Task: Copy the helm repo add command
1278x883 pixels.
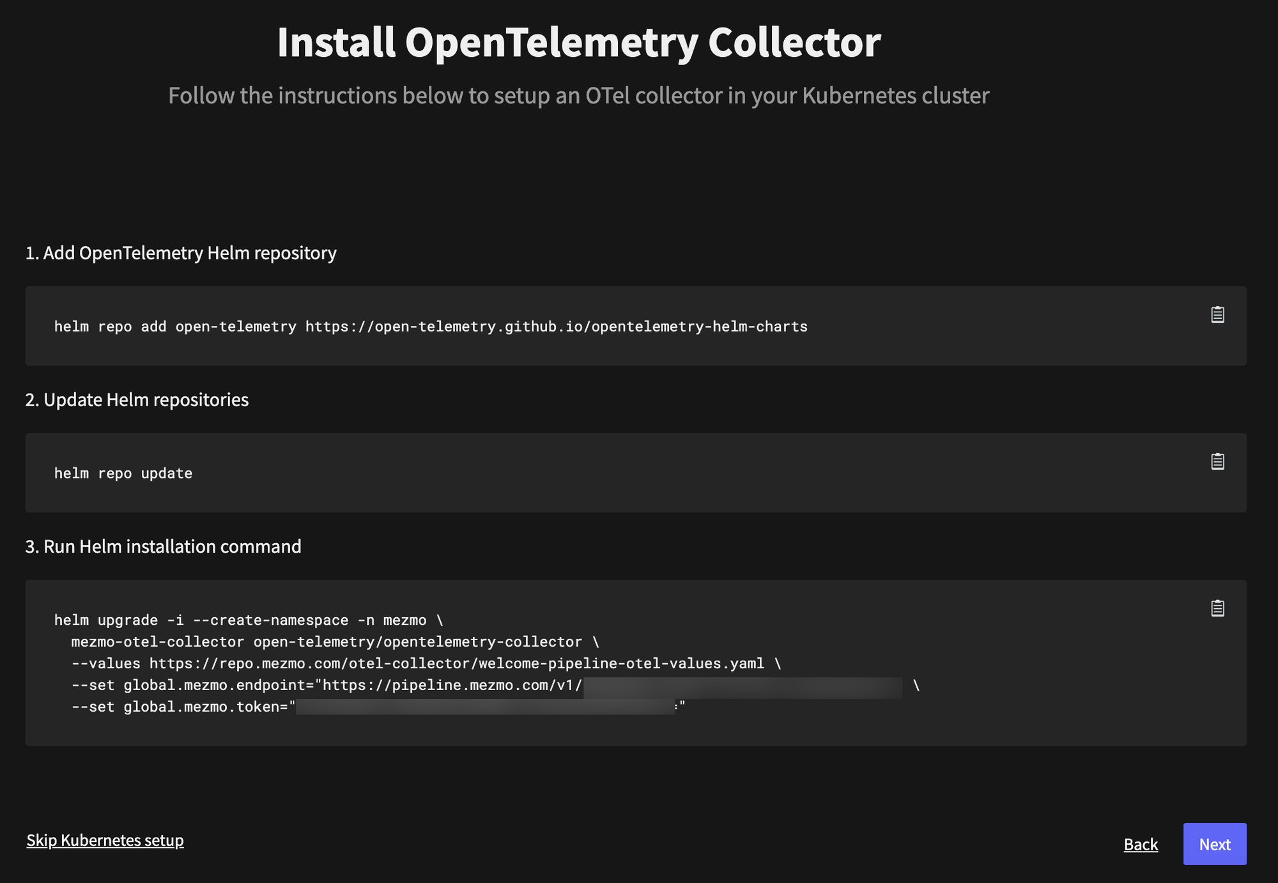Action: pos(1217,314)
